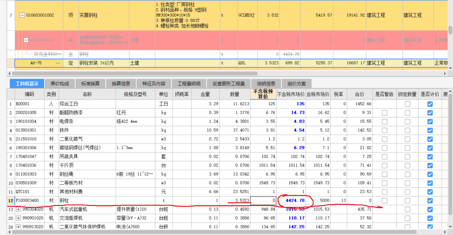Screen dimensions: 453x235
Task: Click the right arrow of the lower horizontal scrollbar
Action: coord(445,232)
